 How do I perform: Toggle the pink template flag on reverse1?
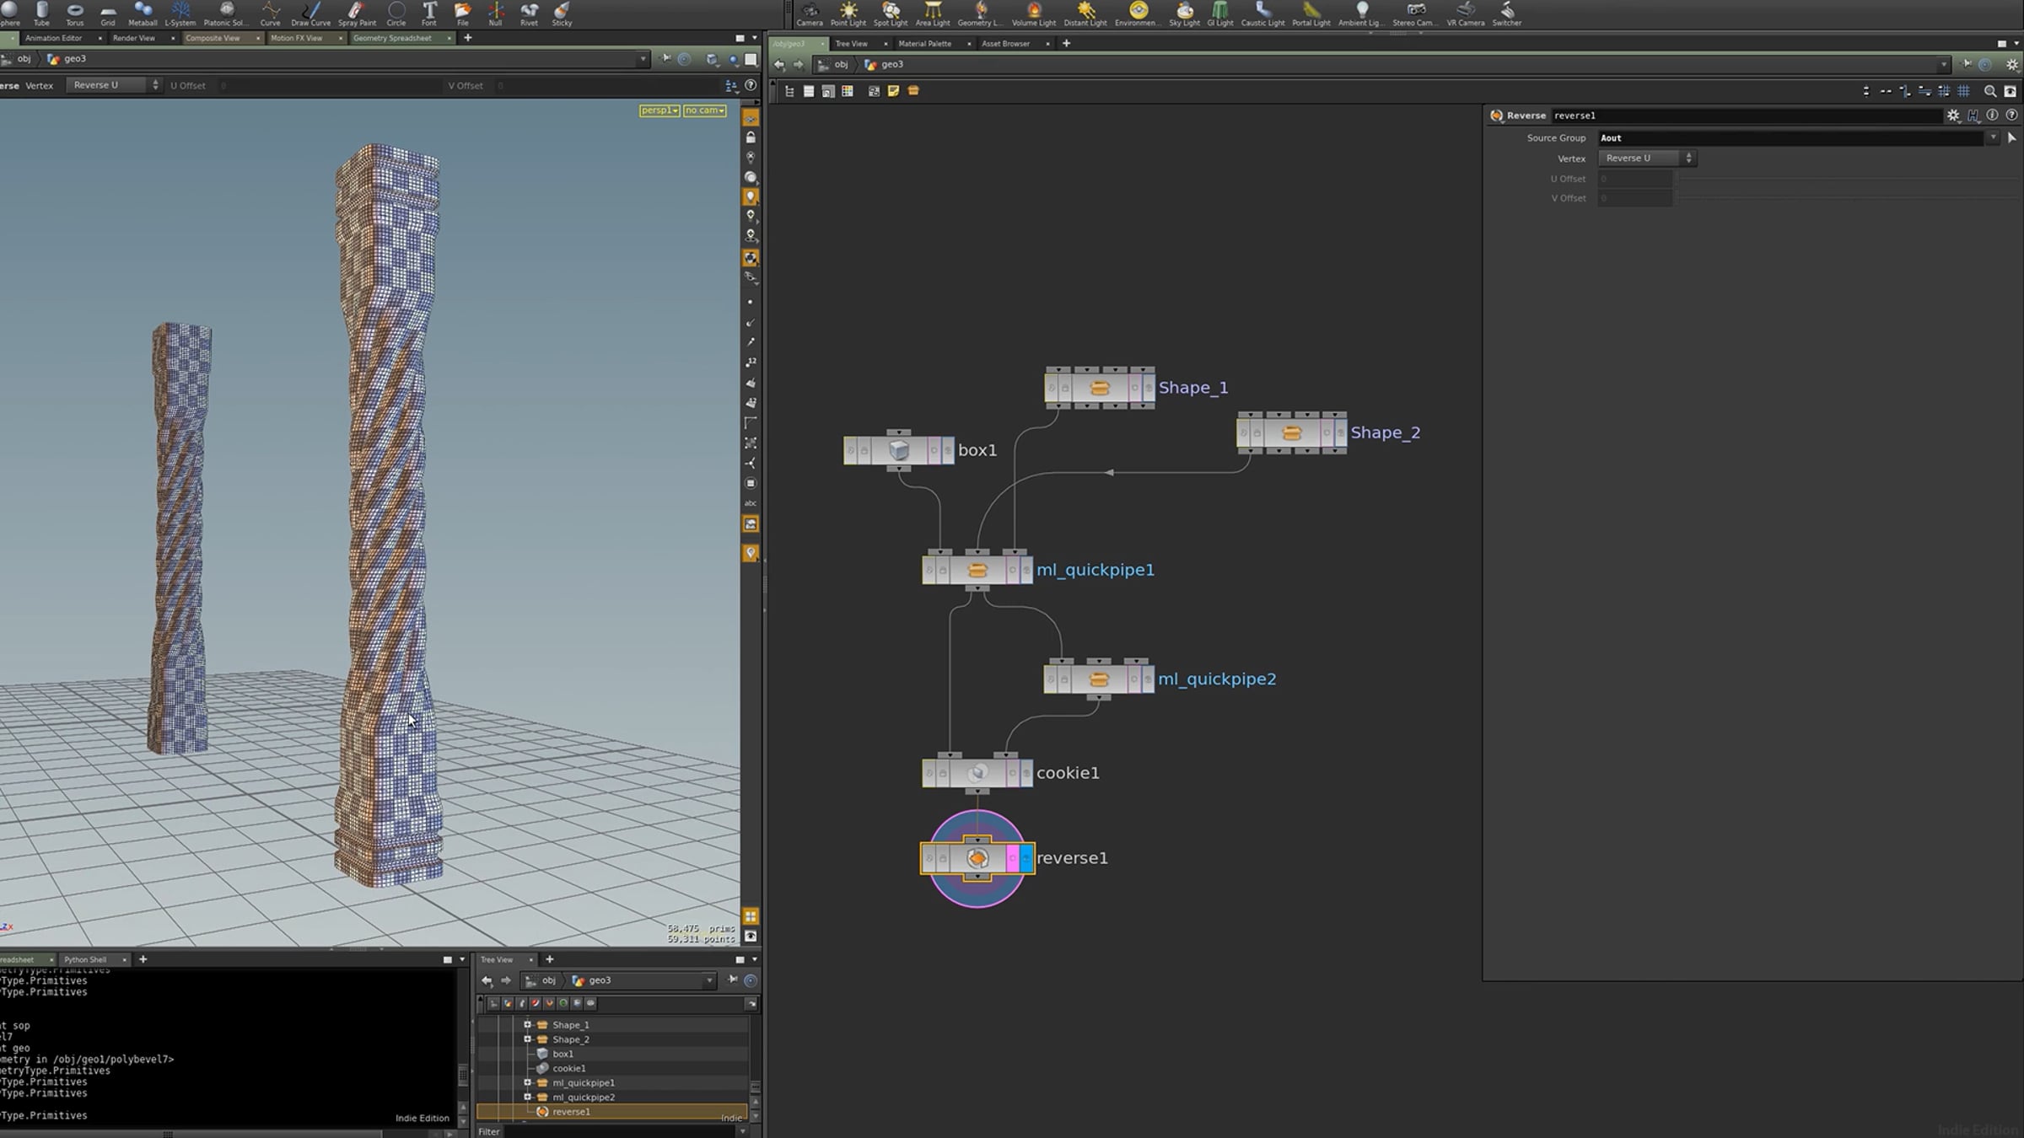(x=1012, y=858)
